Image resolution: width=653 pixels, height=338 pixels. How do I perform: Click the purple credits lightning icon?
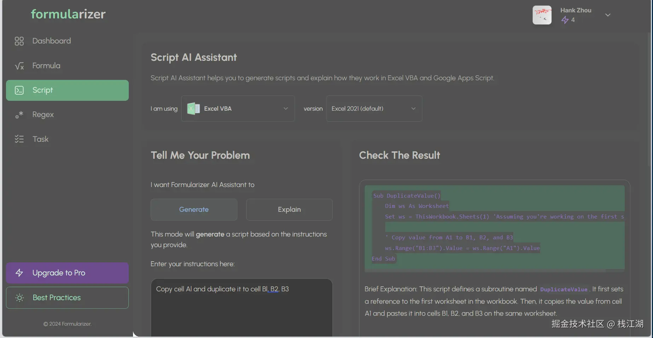565,20
